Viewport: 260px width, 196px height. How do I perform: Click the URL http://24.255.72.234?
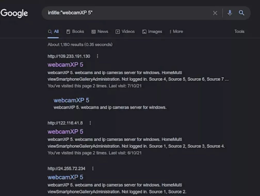(x=67, y=168)
